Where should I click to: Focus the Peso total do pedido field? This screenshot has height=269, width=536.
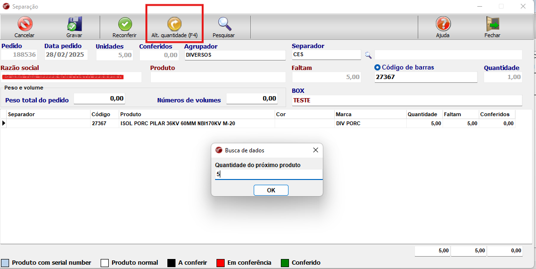tap(100, 99)
